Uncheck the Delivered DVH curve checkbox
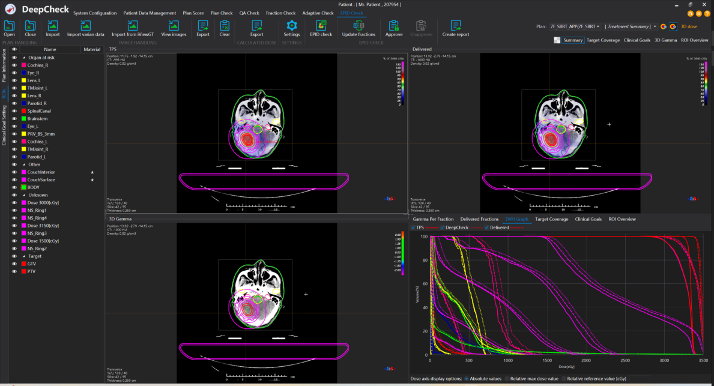The height and width of the screenshot is (386, 714). point(487,228)
